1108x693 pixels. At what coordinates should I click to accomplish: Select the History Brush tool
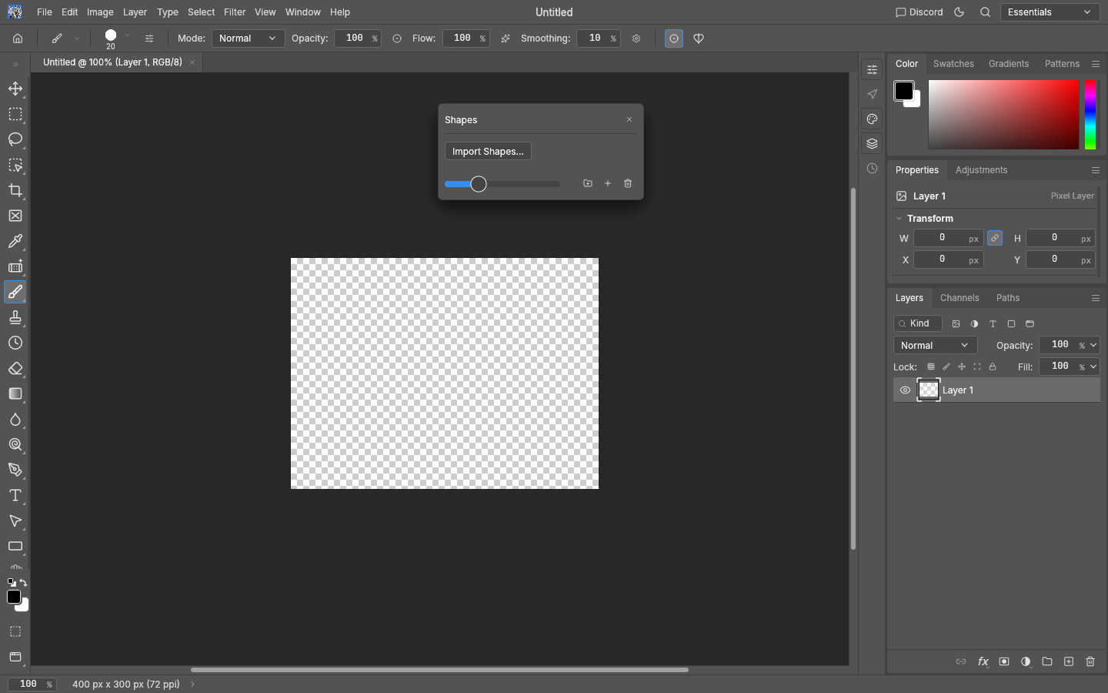pyautogui.click(x=15, y=343)
